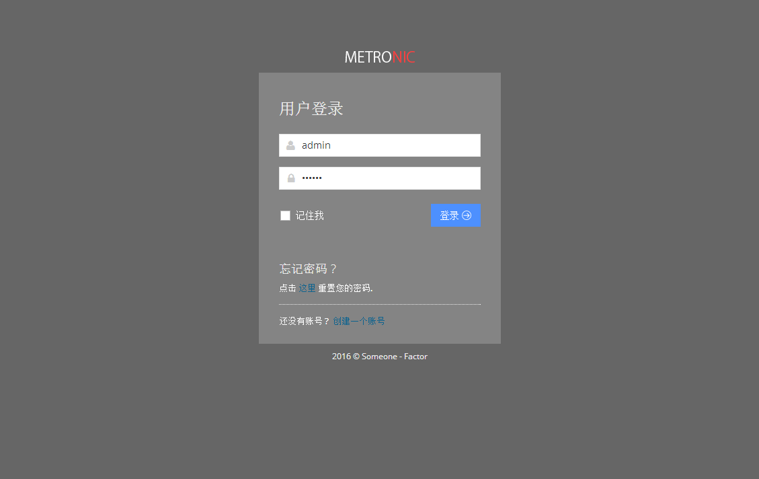Click the user silhouette icon in username field
The width and height of the screenshot is (759, 479).
pos(290,145)
